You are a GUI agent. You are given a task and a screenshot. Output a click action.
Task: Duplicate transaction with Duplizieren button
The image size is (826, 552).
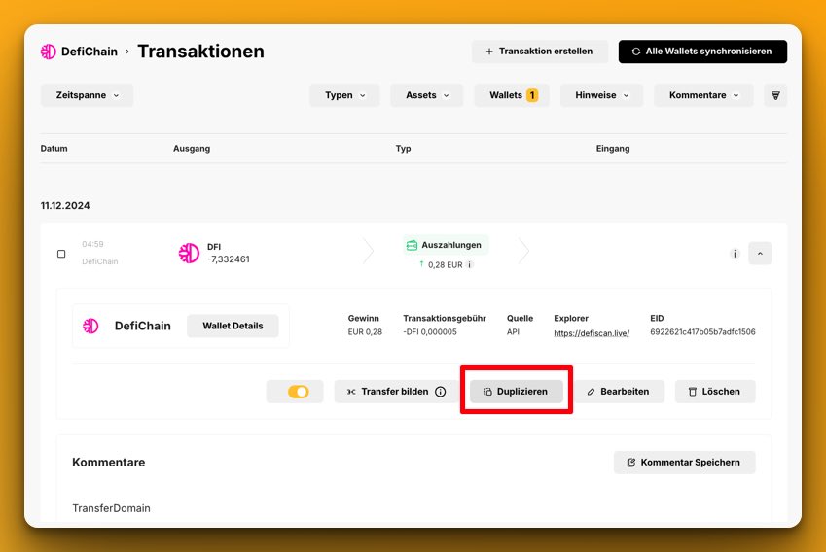coord(517,392)
